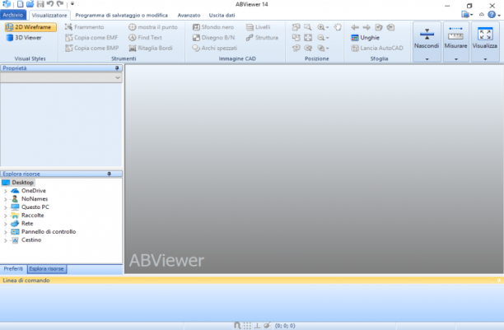Pin the Esplora risorse panel

click(110, 174)
